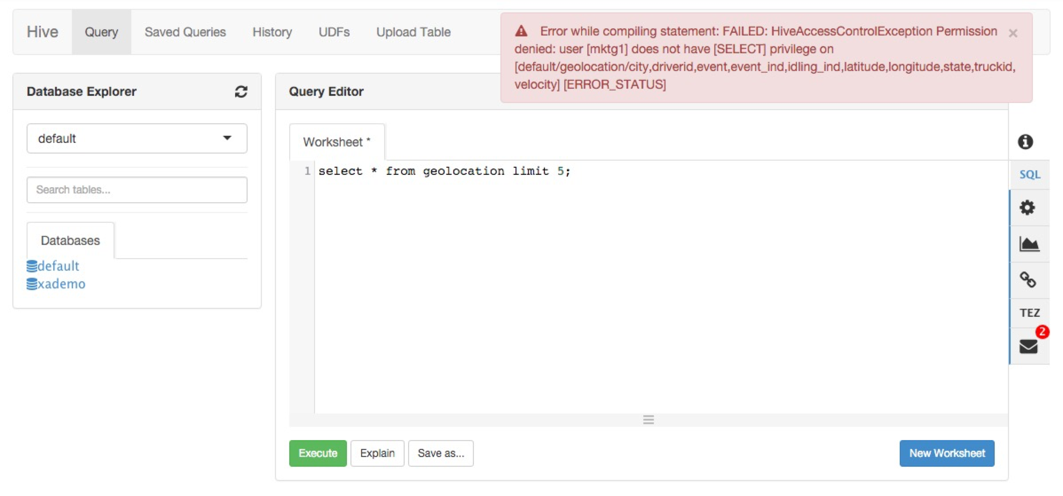The width and height of the screenshot is (1063, 496).
Task: Select the SQL tab in right sidebar
Action: pyautogui.click(x=1029, y=174)
